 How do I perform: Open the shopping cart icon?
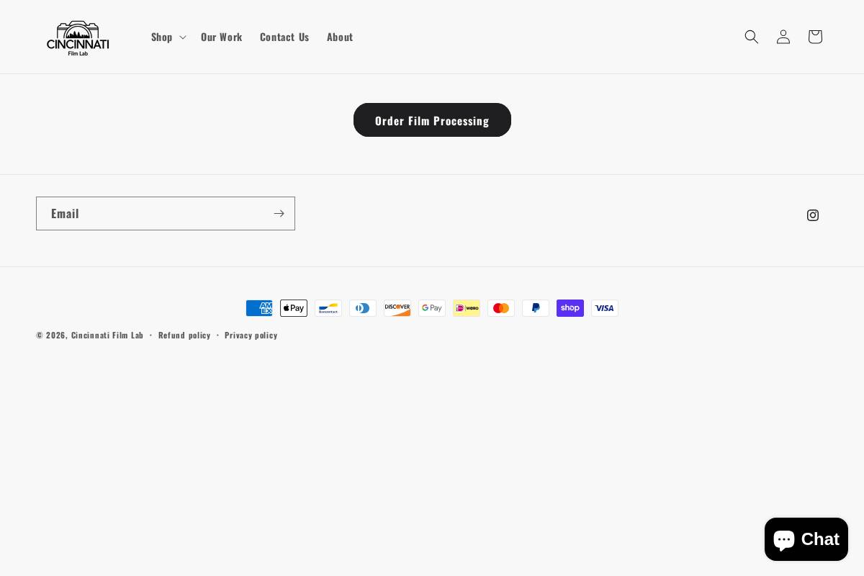pos(815,37)
